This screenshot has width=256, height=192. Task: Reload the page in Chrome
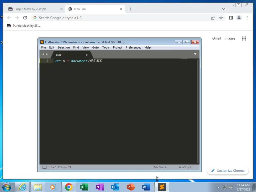25,18
